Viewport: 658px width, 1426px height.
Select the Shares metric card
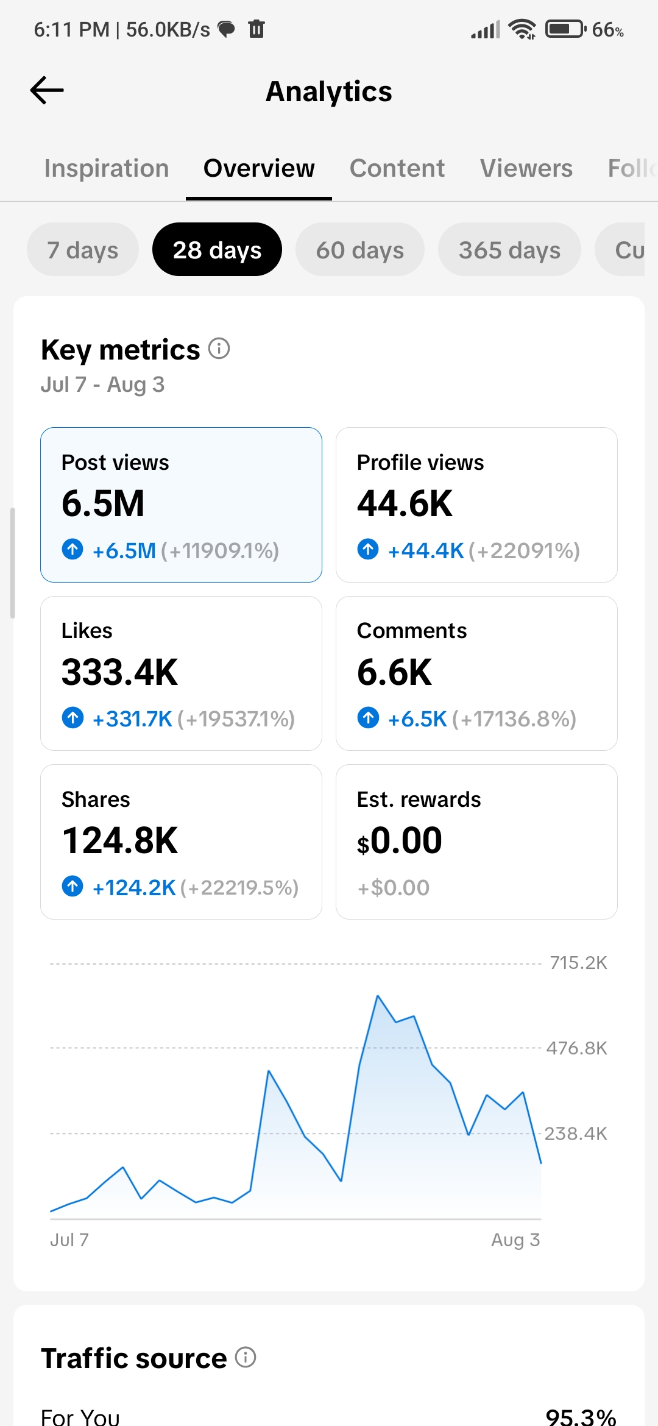[x=181, y=842]
